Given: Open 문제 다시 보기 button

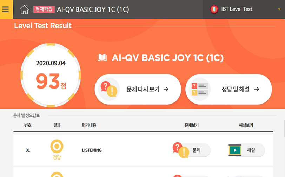Looking at the screenshot, I should pyautogui.click(x=138, y=89).
